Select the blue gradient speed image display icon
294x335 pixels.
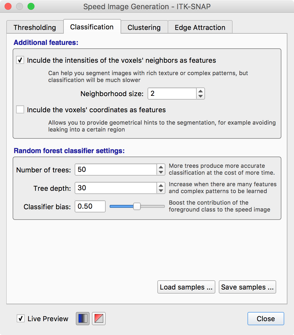tap(83, 319)
